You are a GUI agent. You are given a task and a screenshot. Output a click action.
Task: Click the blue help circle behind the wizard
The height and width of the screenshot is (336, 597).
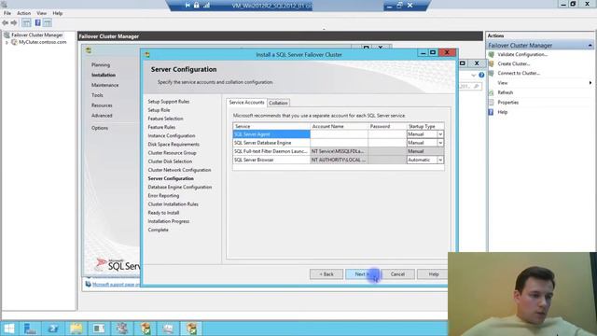(481, 75)
